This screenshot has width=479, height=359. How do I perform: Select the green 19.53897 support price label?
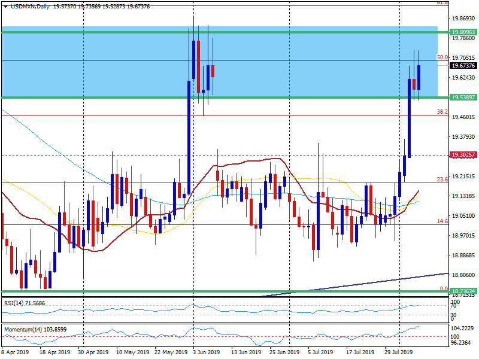[463, 98]
